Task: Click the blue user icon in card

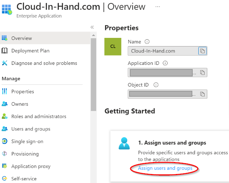Action: tap(124, 143)
